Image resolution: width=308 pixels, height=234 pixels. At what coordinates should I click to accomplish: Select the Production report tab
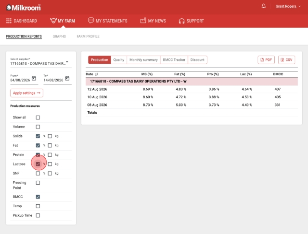[x=100, y=60]
